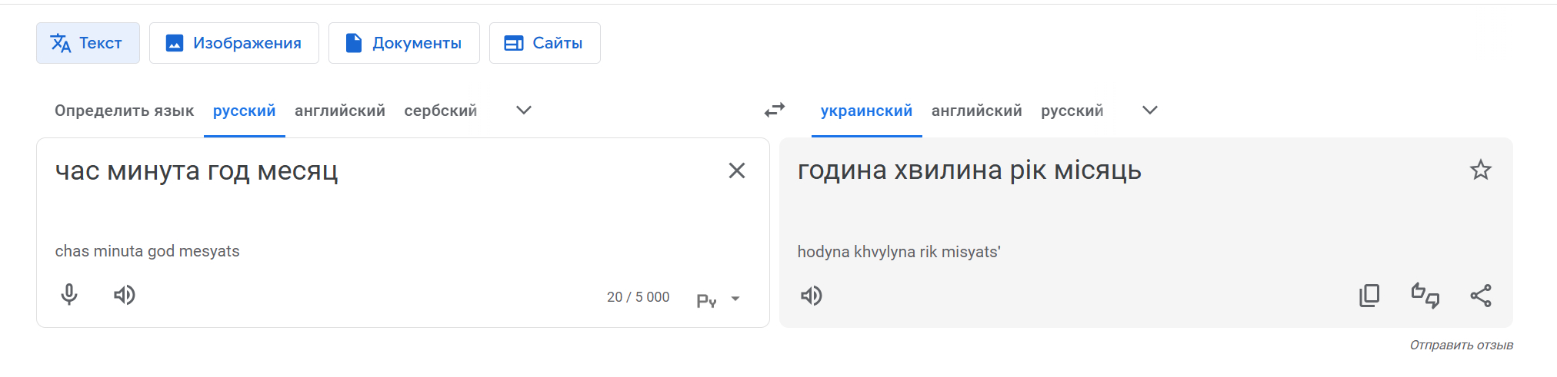1557x377 pixels.
Task: Select Определить язык as source
Action: point(124,111)
